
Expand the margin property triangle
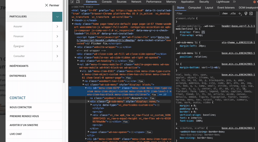point(192,106)
